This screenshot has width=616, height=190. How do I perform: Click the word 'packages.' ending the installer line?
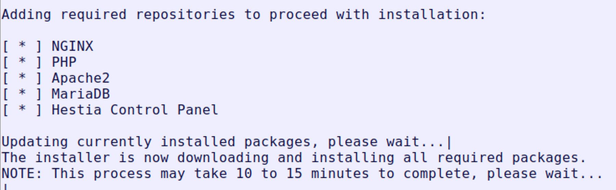[x=549, y=158]
